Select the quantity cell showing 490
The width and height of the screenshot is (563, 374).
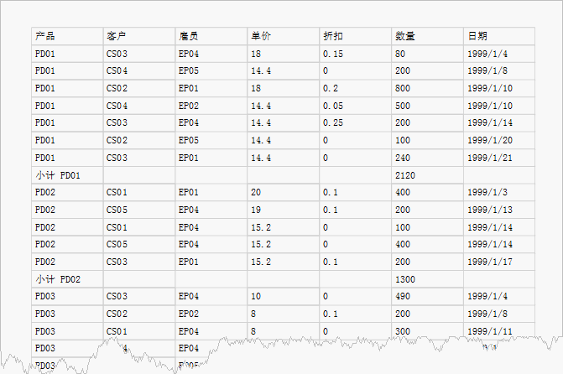click(427, 297)
